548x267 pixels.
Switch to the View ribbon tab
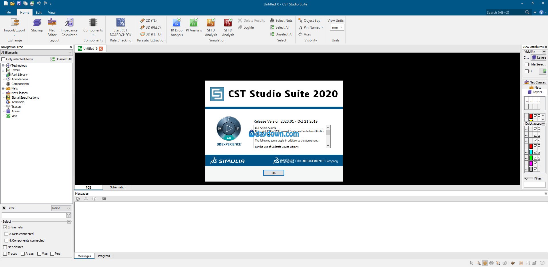click(x=52, y=12)
